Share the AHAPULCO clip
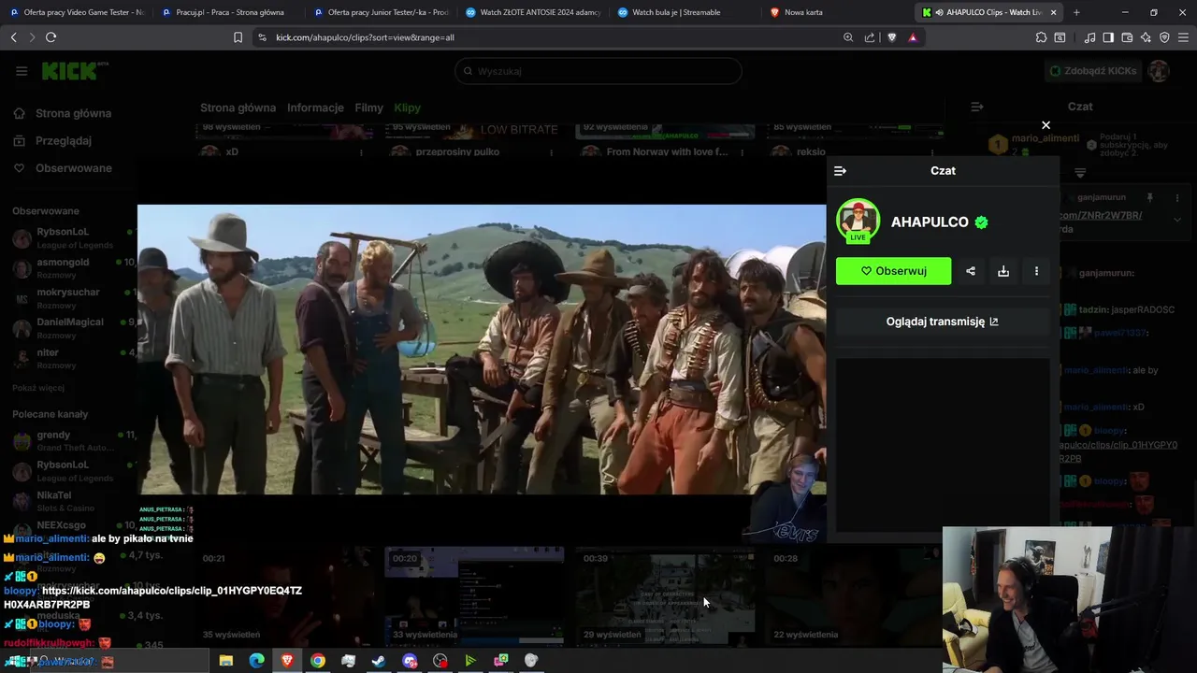1197x673 pixels. [971, 271]
